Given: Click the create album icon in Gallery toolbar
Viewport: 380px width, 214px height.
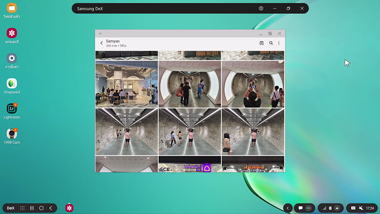Looking at the screenshot, I should (x=261, y=43).
